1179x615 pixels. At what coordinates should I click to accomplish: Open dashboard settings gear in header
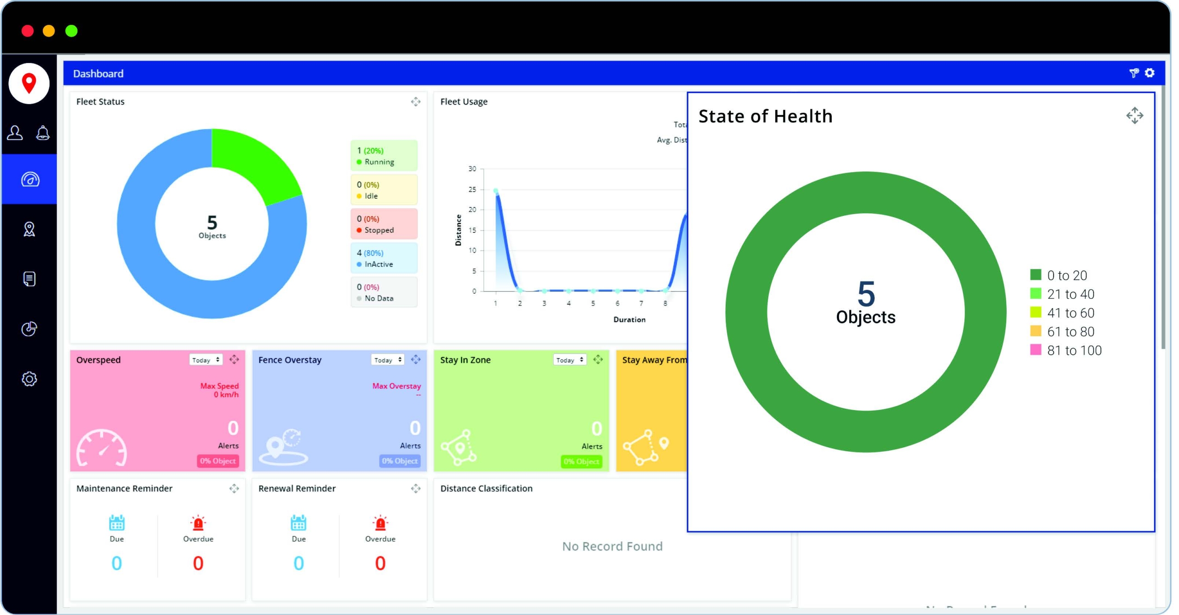[x=1150, y=73]
